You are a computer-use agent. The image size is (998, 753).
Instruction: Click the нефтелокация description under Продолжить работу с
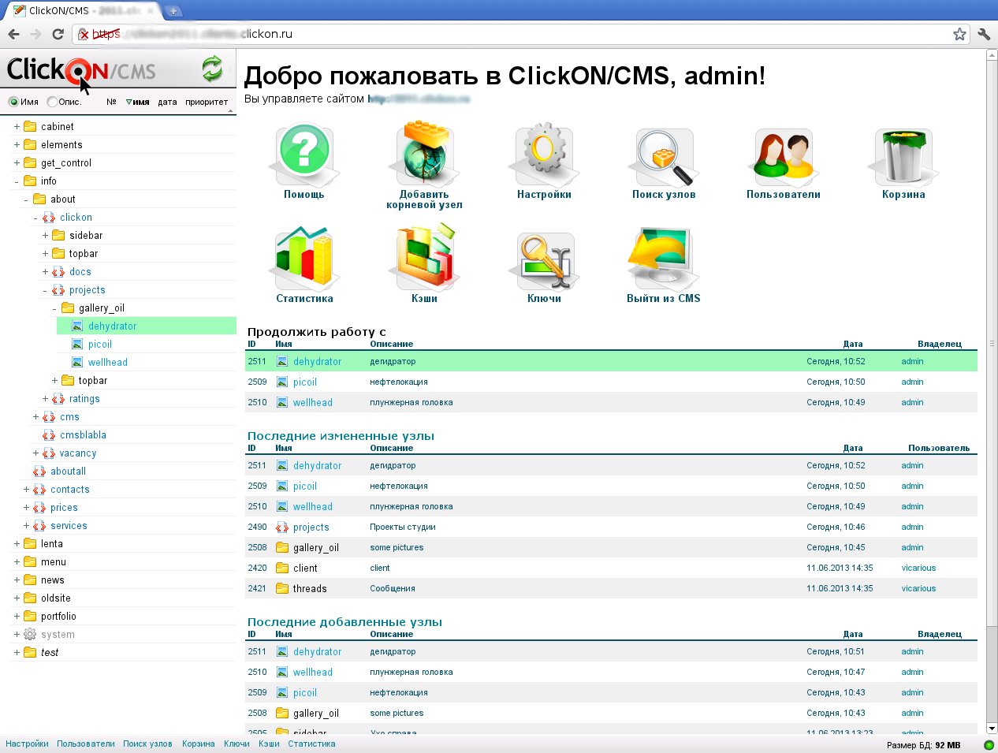pos(399,382)
